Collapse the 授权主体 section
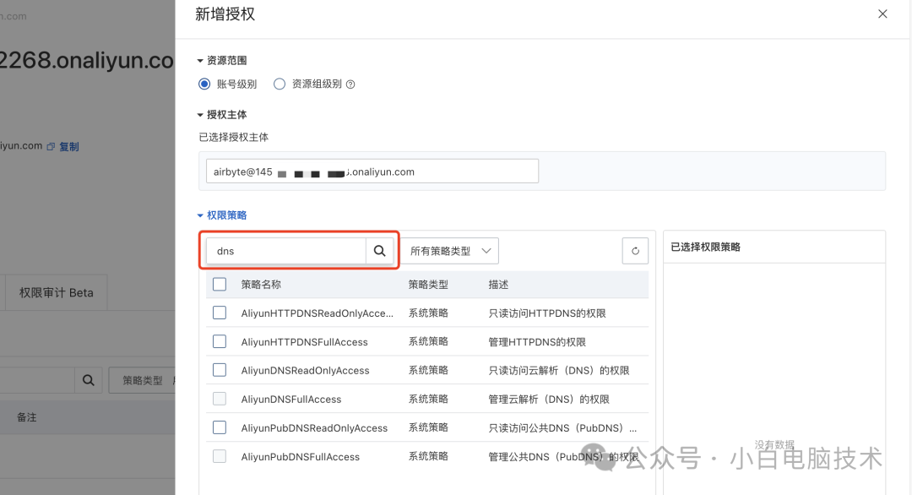Image resolution: width=912 pixels, height=495 pixels. [x=221, y=115]
